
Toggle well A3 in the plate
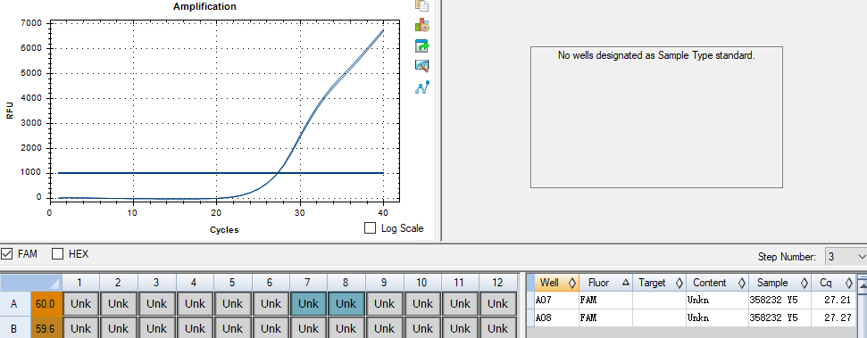156,303
